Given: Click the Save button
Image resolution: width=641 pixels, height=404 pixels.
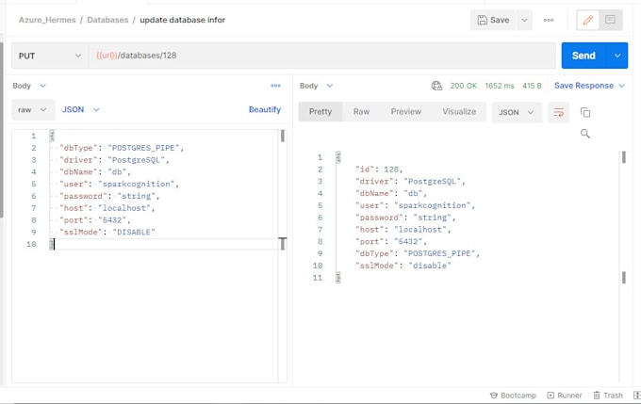Looking at the screenshot, I should tap(493, 20).
